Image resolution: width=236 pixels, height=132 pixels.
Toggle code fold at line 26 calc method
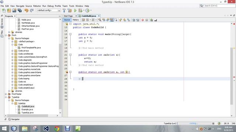point(70,72)
